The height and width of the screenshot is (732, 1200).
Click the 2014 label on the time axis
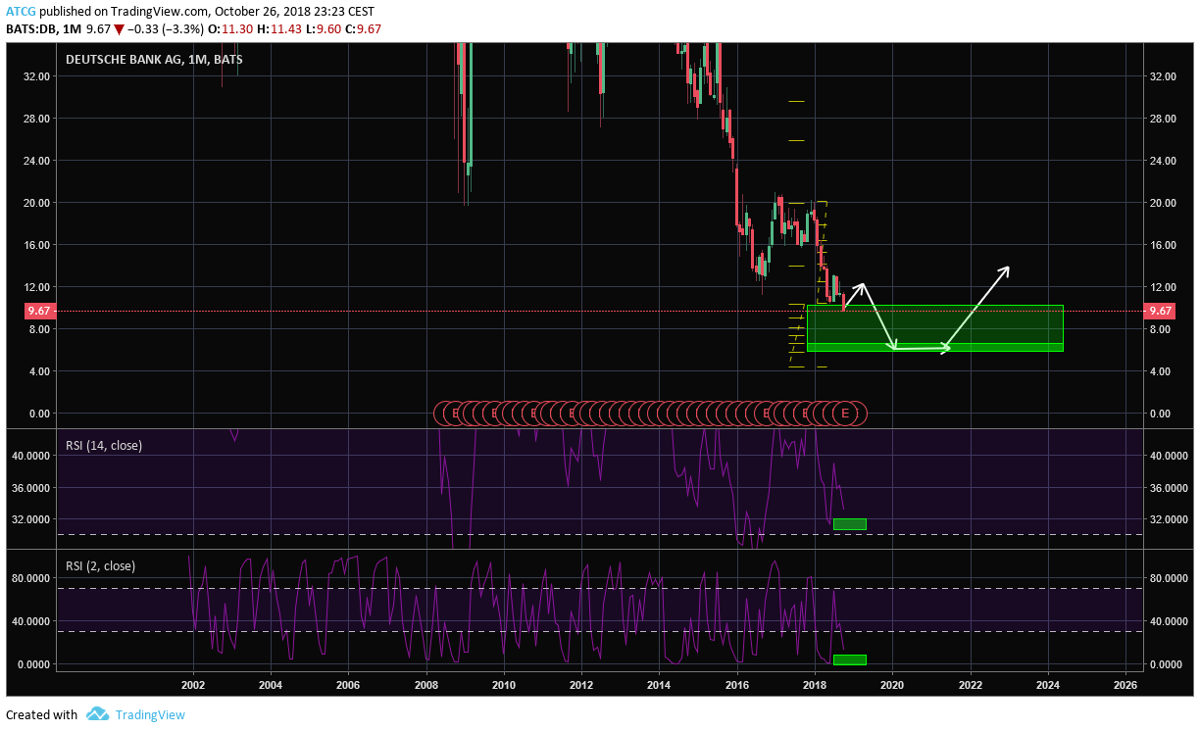(659, 685)
